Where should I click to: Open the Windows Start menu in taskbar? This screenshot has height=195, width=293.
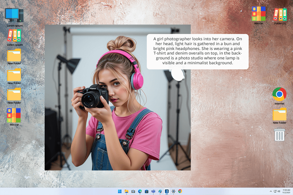[x=120, y=191]
